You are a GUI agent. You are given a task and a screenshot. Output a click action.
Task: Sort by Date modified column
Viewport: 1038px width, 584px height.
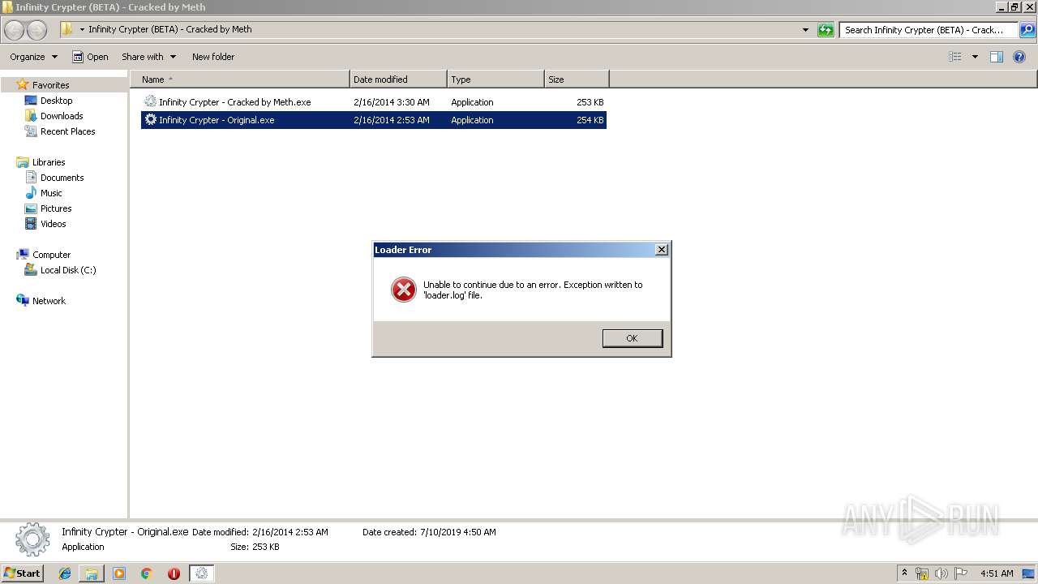click(x=398, y=79)
